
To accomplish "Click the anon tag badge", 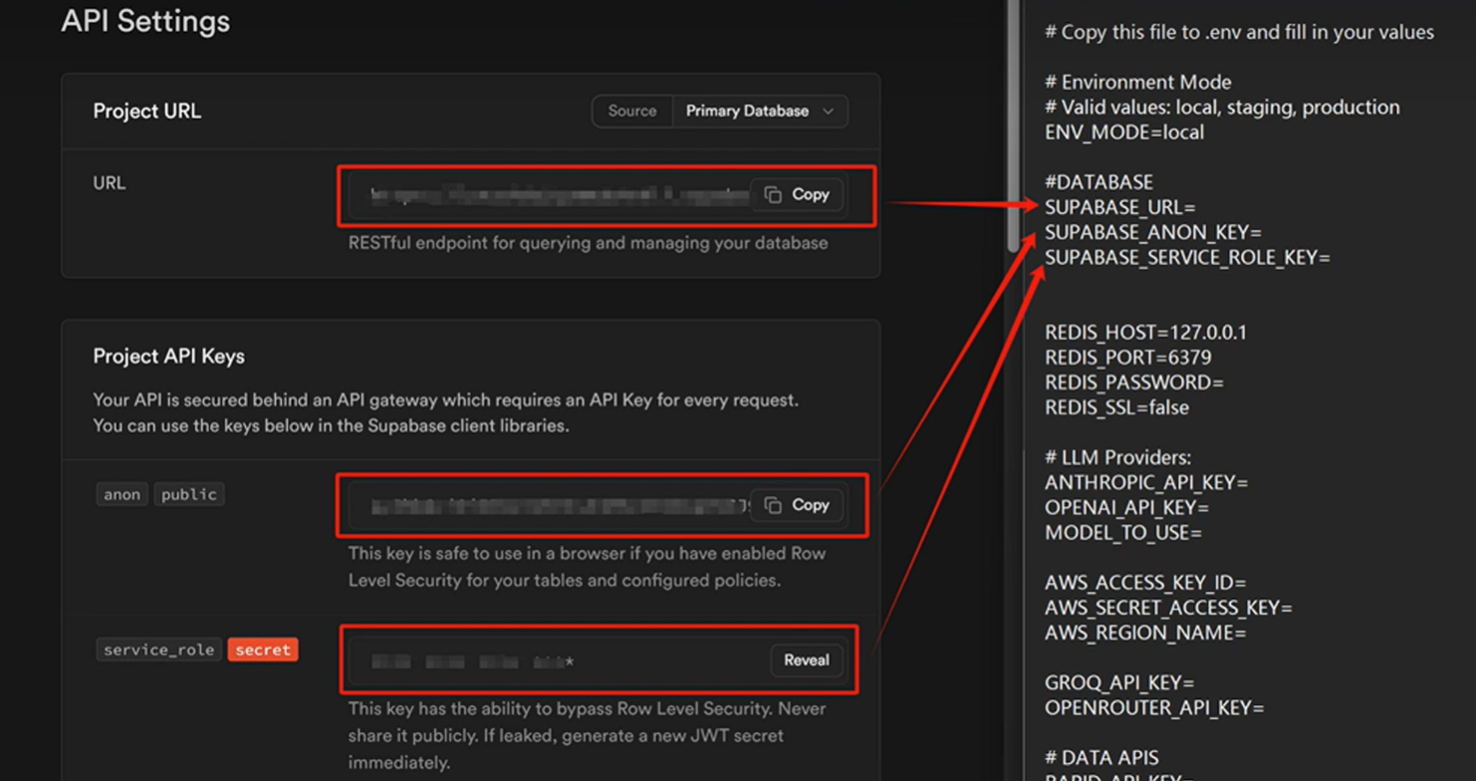I will point(123,494).
